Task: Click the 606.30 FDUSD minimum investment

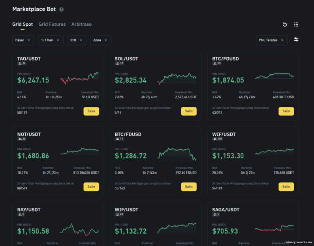Action: pyautogui.click(x=284, y=97)
